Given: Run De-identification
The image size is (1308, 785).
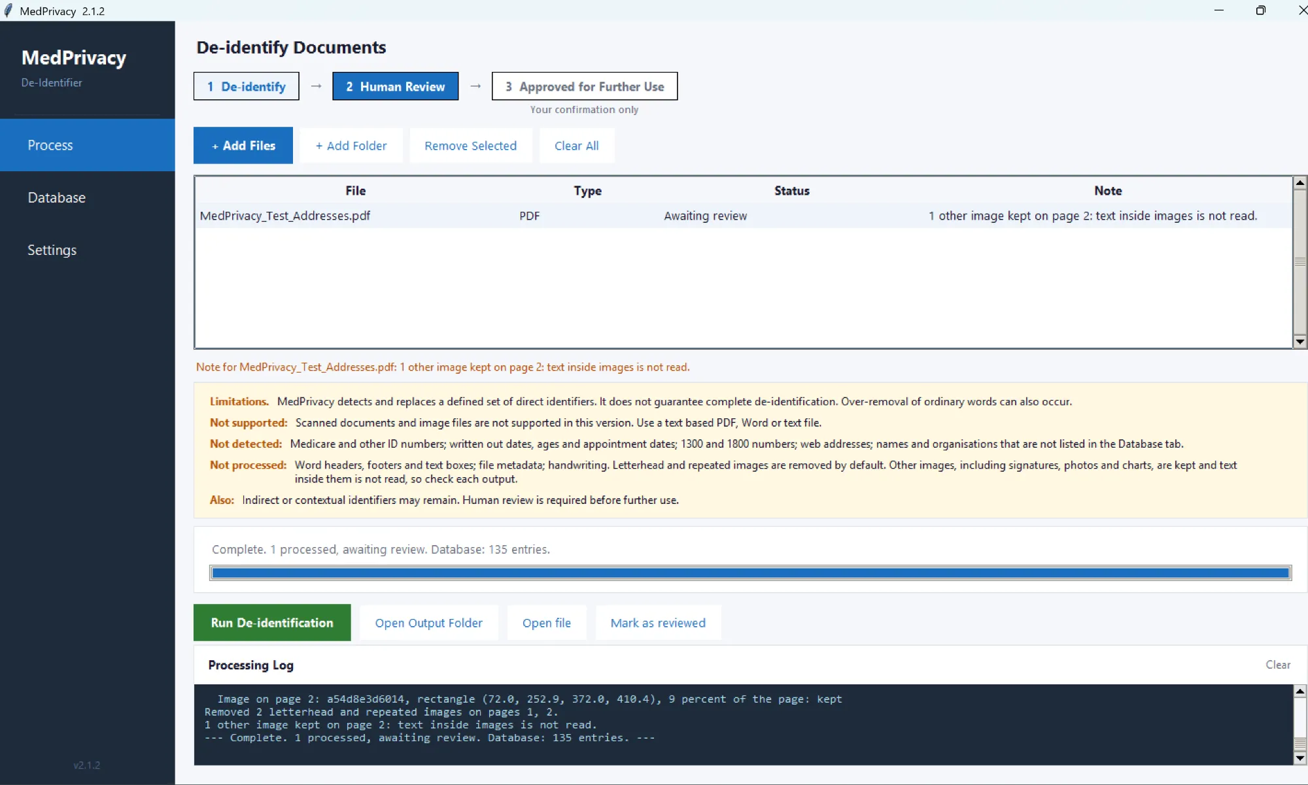Looking at the screenshot, I should 272,622.
